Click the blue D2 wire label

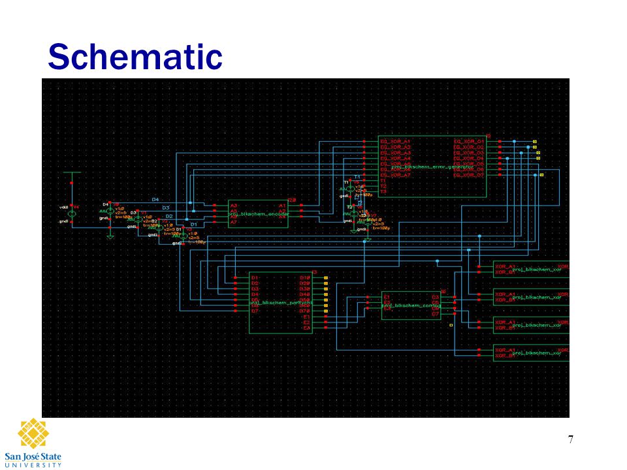(x=169, y=216)
